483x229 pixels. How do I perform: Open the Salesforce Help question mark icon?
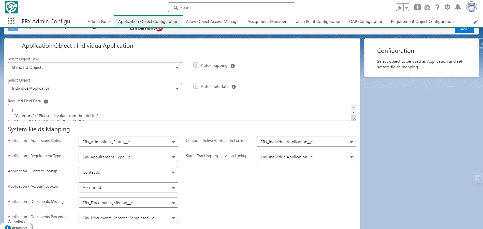437,7
